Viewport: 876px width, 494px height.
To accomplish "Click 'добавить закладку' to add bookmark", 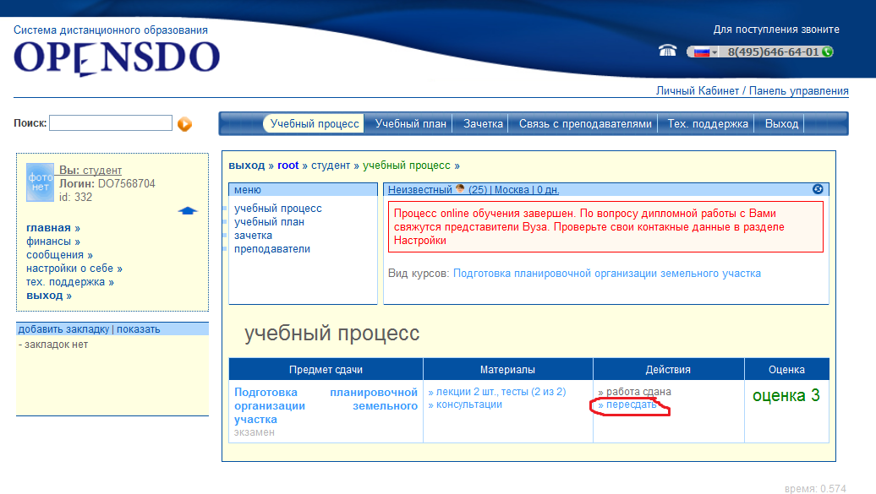I will click(63, 329).
